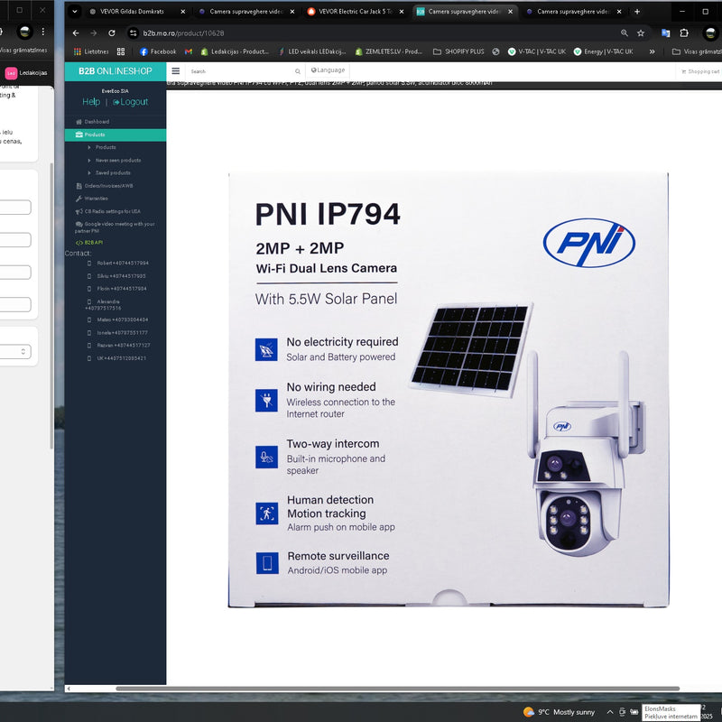Open the browser zoom indicator
The height and width of the screenshot is (722, 722).
pos(625,33)
